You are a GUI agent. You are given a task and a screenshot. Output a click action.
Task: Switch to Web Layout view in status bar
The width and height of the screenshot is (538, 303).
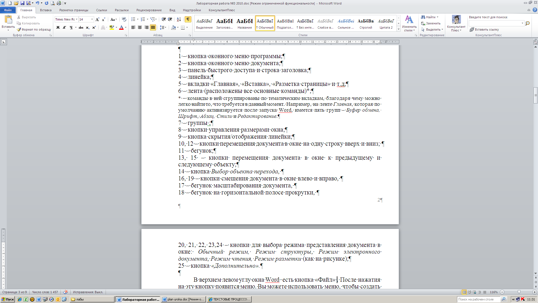[x=475, y=292]
